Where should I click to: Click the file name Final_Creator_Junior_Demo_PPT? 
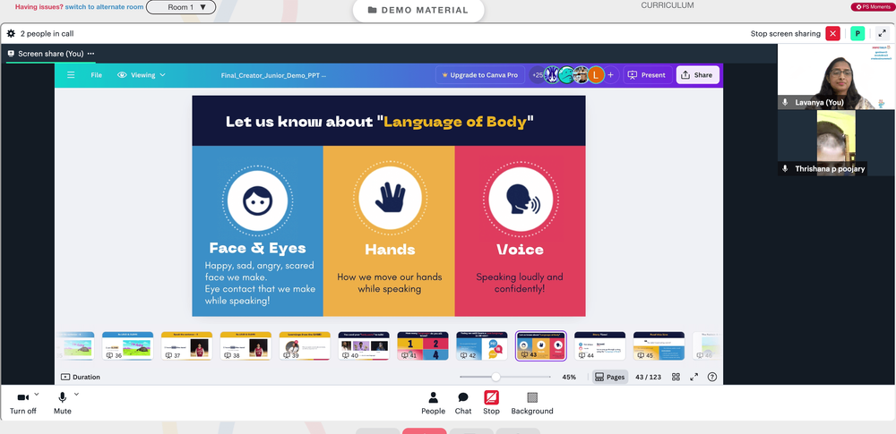(273, 75)
